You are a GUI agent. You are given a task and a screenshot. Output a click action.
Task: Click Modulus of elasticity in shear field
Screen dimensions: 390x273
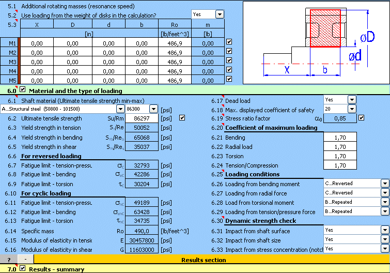click(142, 250)
